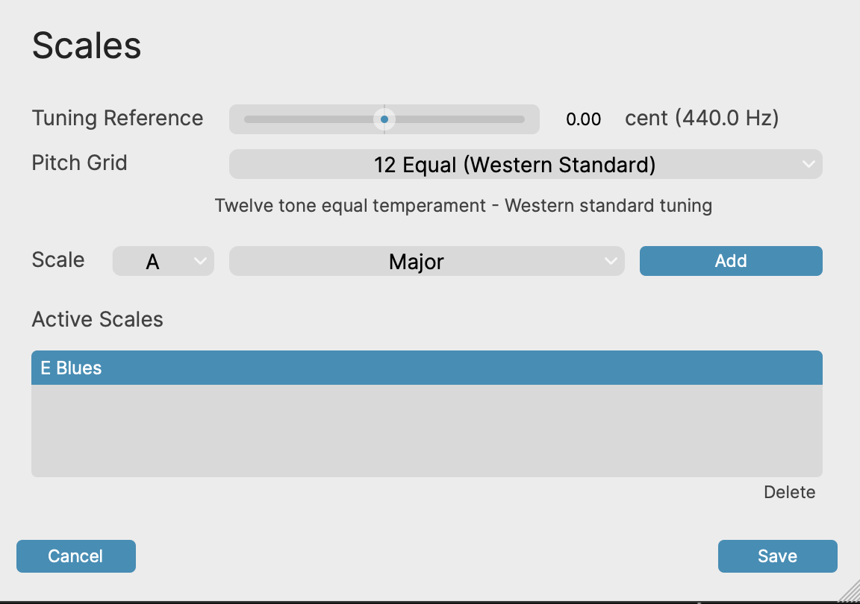Open the Major scale type dropdown
This screenshot has width=860, height=604.
tap(417, 261)
